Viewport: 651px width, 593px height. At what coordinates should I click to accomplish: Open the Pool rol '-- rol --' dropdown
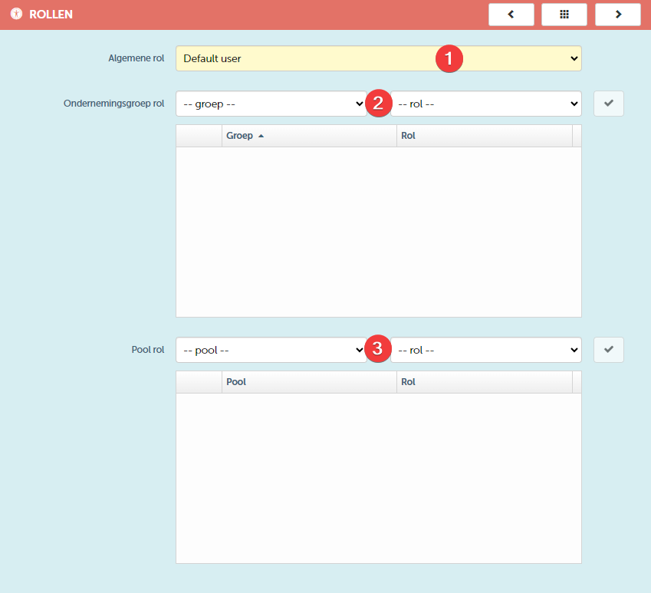coord(486,350)
